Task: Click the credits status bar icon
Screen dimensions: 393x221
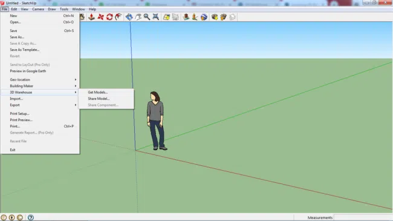Action: (x=11, y=217)
